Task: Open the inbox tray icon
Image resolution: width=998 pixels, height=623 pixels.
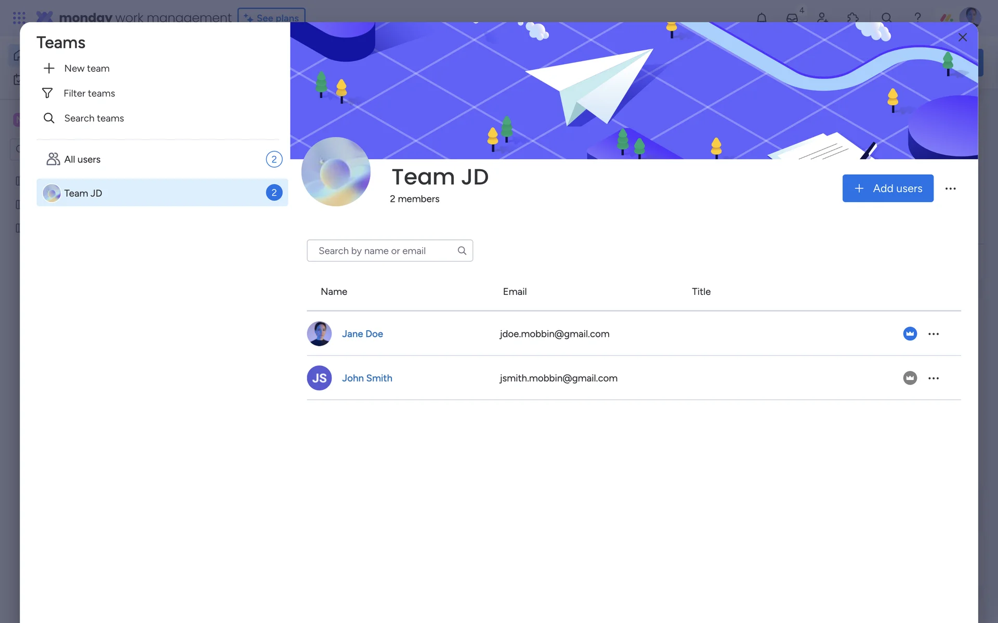Action: (792, 18)
